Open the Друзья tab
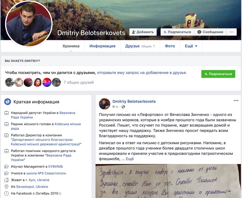Viewport: 242px width, 198px height. point(140,46)
